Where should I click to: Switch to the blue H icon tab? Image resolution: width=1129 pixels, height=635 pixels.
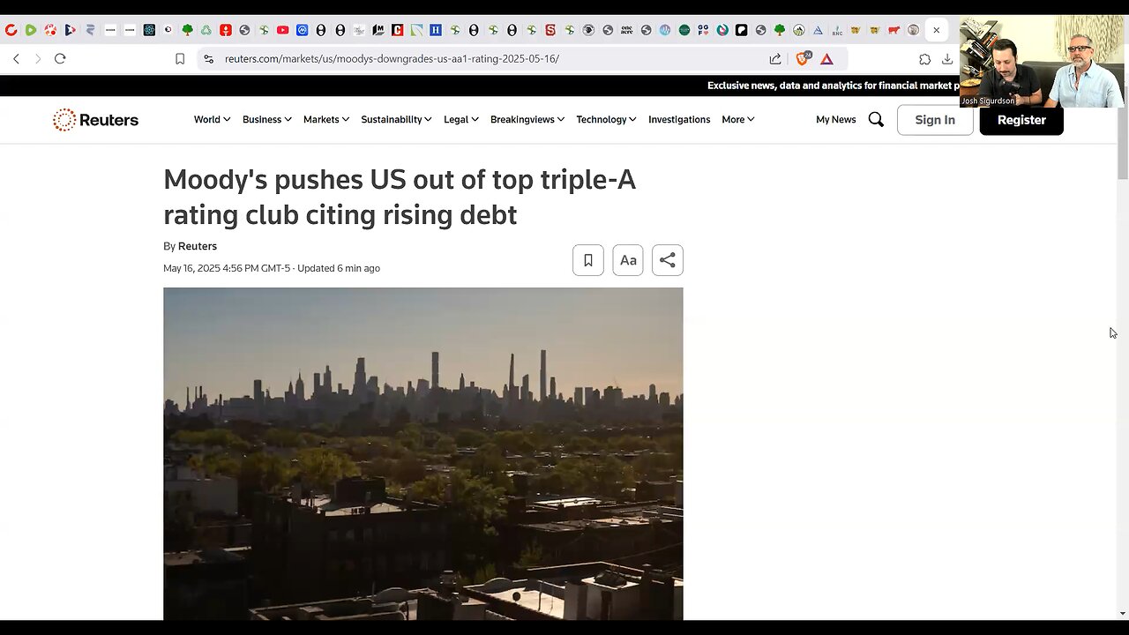[x=436, y=30]
